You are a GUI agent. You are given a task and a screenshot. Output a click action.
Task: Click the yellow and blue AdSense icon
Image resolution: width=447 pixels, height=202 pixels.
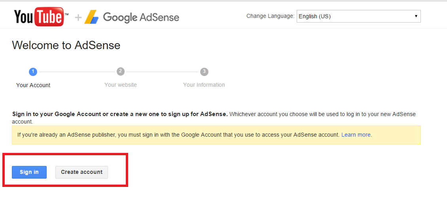pos(91,17)
